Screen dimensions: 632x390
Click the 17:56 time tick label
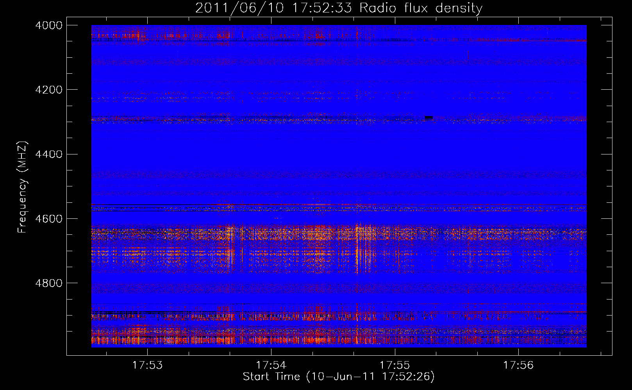(518, 365)
